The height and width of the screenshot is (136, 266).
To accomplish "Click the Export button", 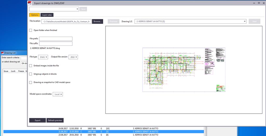I will 37,120.
